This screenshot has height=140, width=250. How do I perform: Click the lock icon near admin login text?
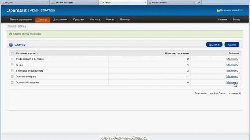point(218,10)
